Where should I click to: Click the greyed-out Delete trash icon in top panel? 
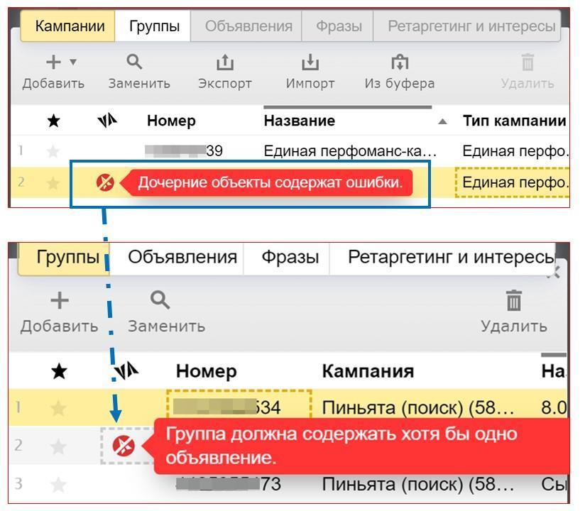tap(527, 64)
